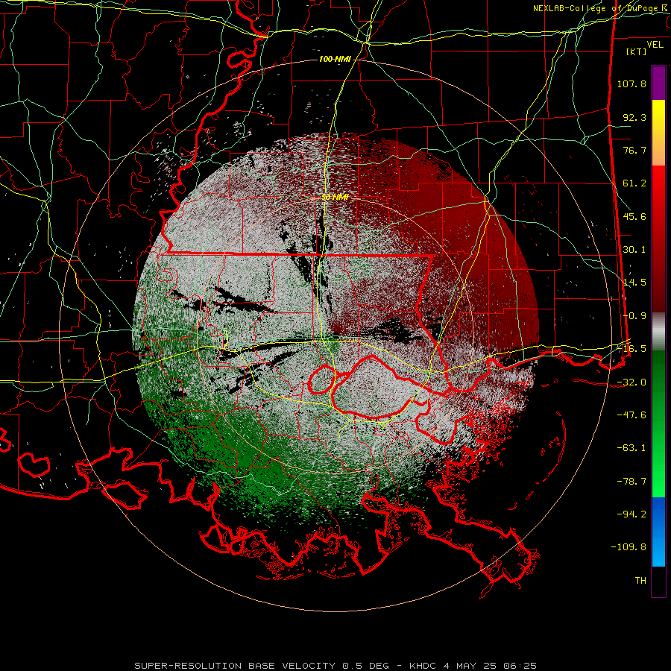Click the -109.8 legend value

pos(629,547)
